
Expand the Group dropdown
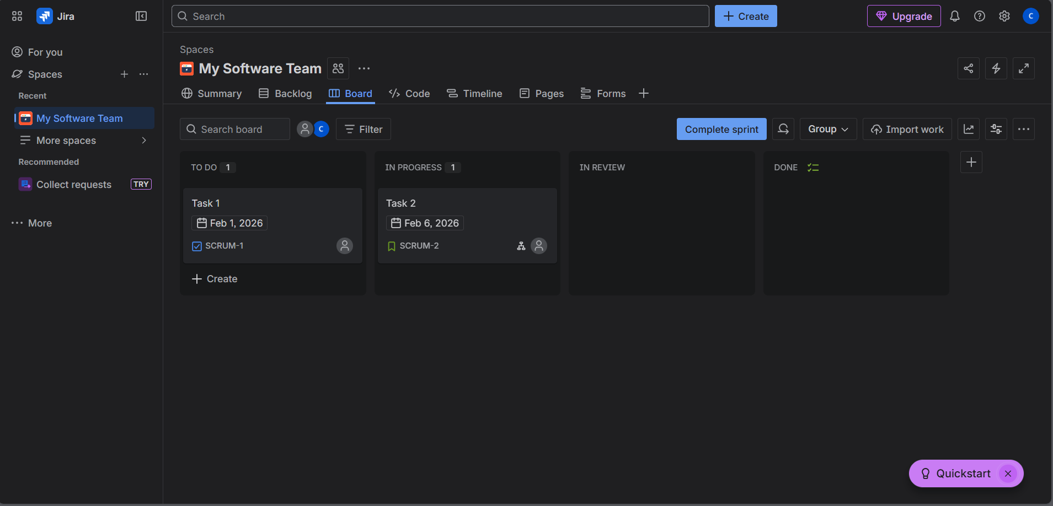(827, 129)
